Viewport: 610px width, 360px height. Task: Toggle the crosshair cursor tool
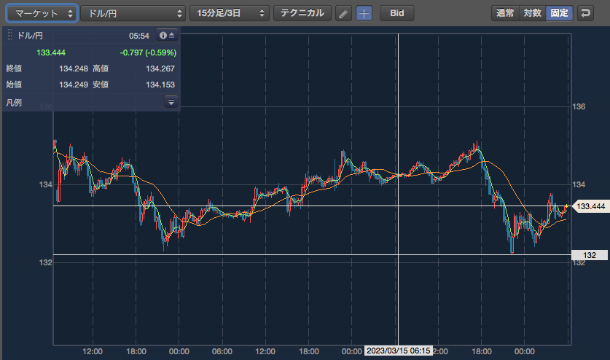click(364, 13)
